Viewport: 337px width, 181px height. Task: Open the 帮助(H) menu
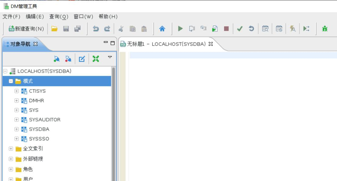pyautogui.click(x=108, y=16)
